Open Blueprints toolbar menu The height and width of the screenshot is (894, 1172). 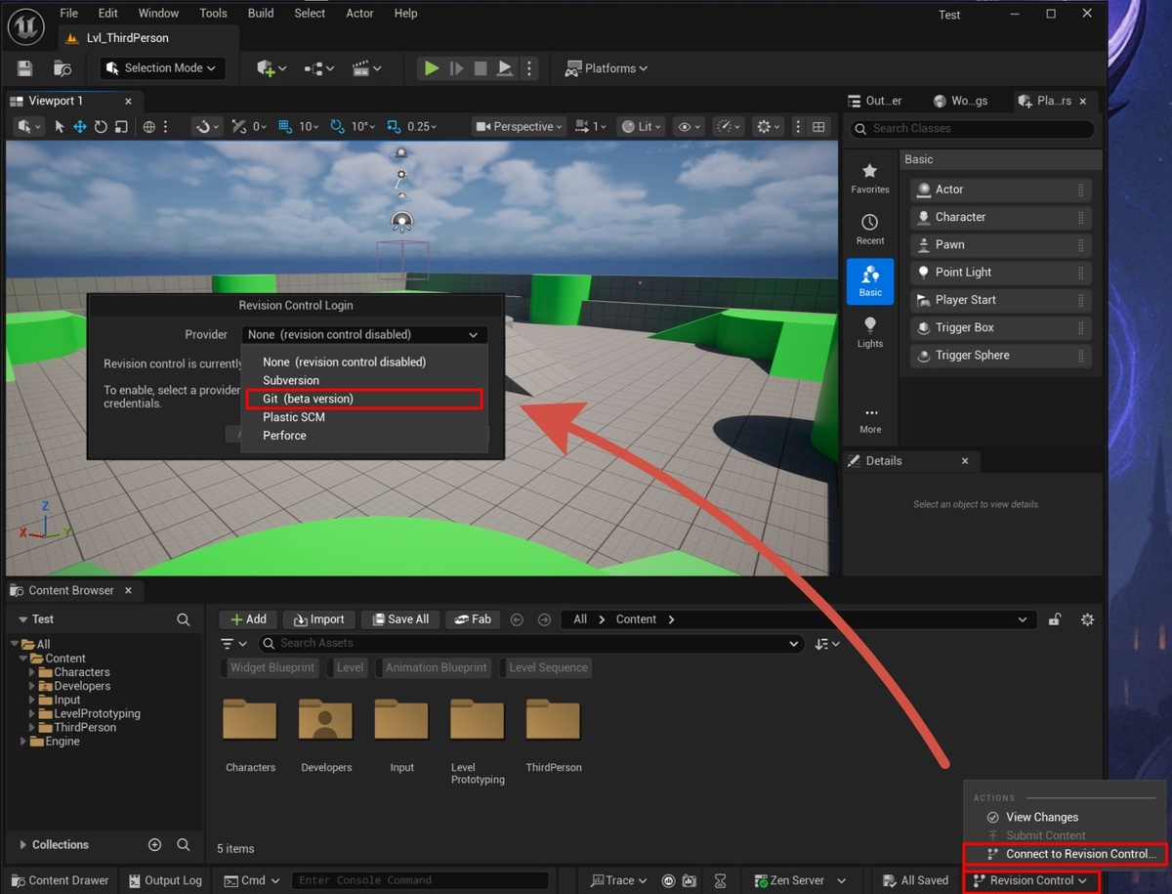[x=318, y=68]
